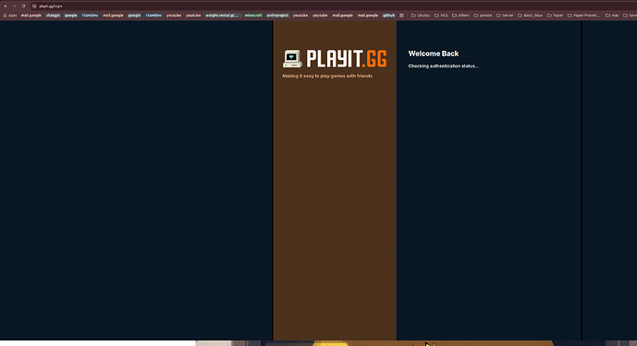Expand the Server bookmarks folder
Image resolution: width=637 pixels, height=346 pixels.
(505, 16)
